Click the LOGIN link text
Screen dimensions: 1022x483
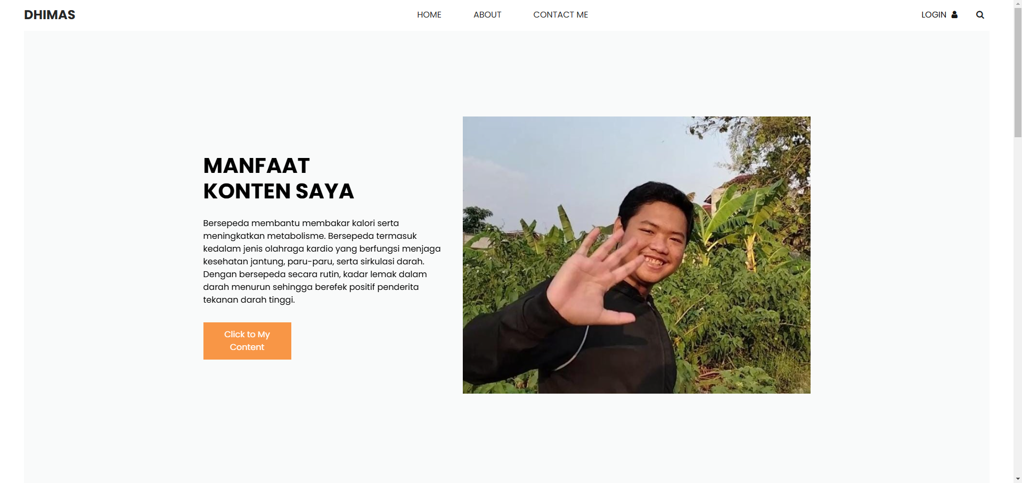click(x=934, y=15)
